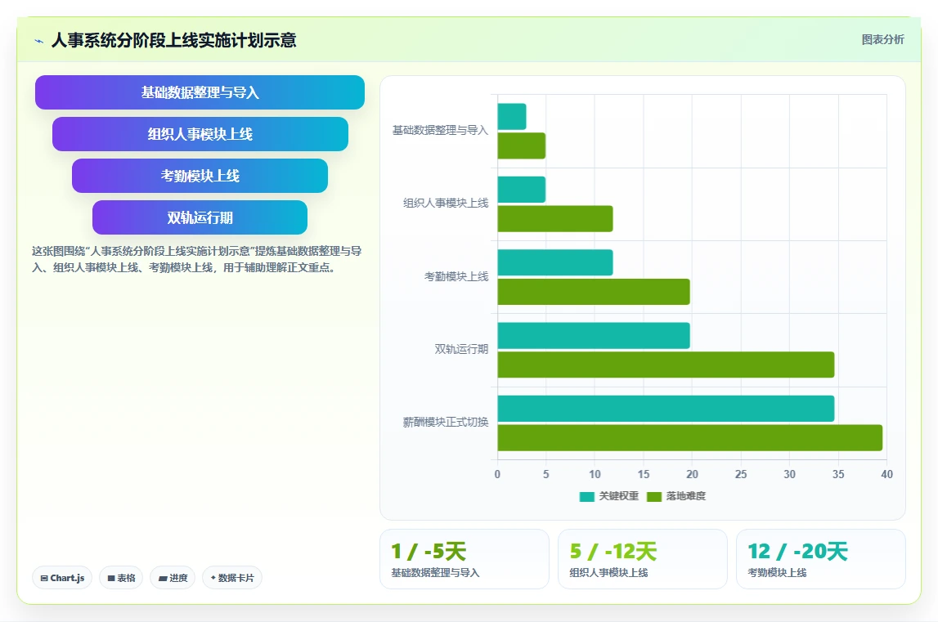Open the 5 / -12天 data card
Viewport: 938px width, 622px height.
pyautogui.click(x=643, y=559)
